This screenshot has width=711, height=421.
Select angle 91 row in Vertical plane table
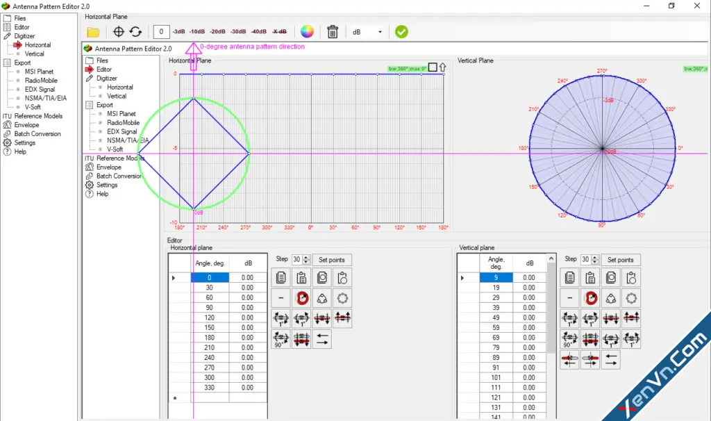[x=503, y=368]
